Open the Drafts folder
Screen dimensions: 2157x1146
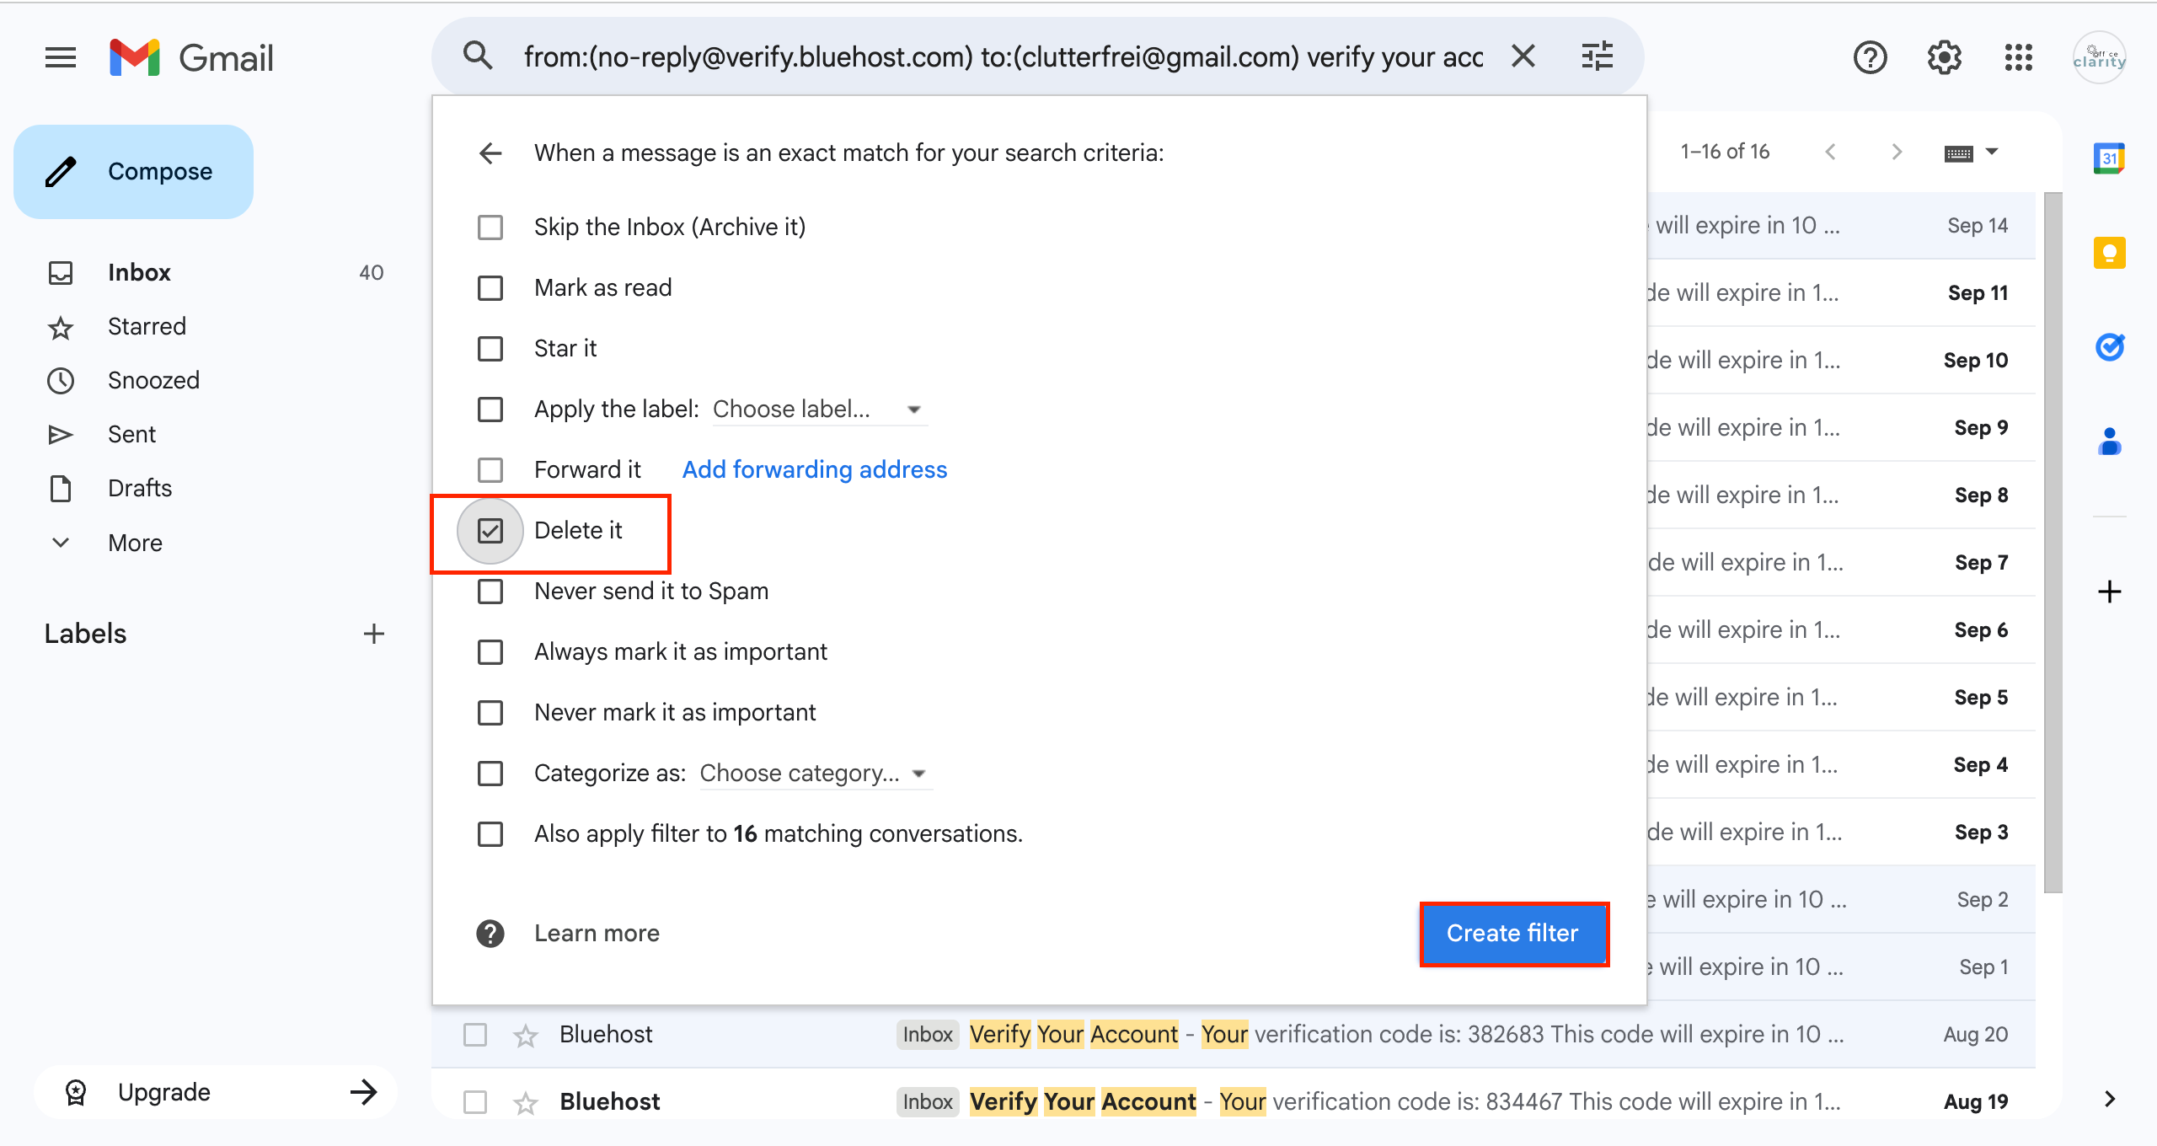pos(140,488)
